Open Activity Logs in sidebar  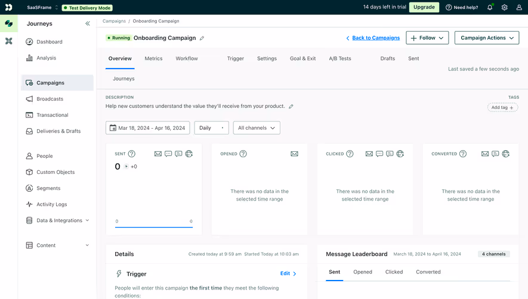[x=57, y=204]
